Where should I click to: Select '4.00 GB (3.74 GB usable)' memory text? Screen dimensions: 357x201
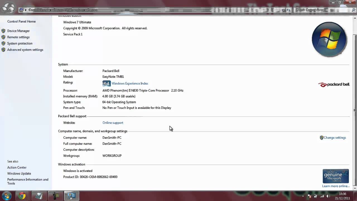point(119,96)
